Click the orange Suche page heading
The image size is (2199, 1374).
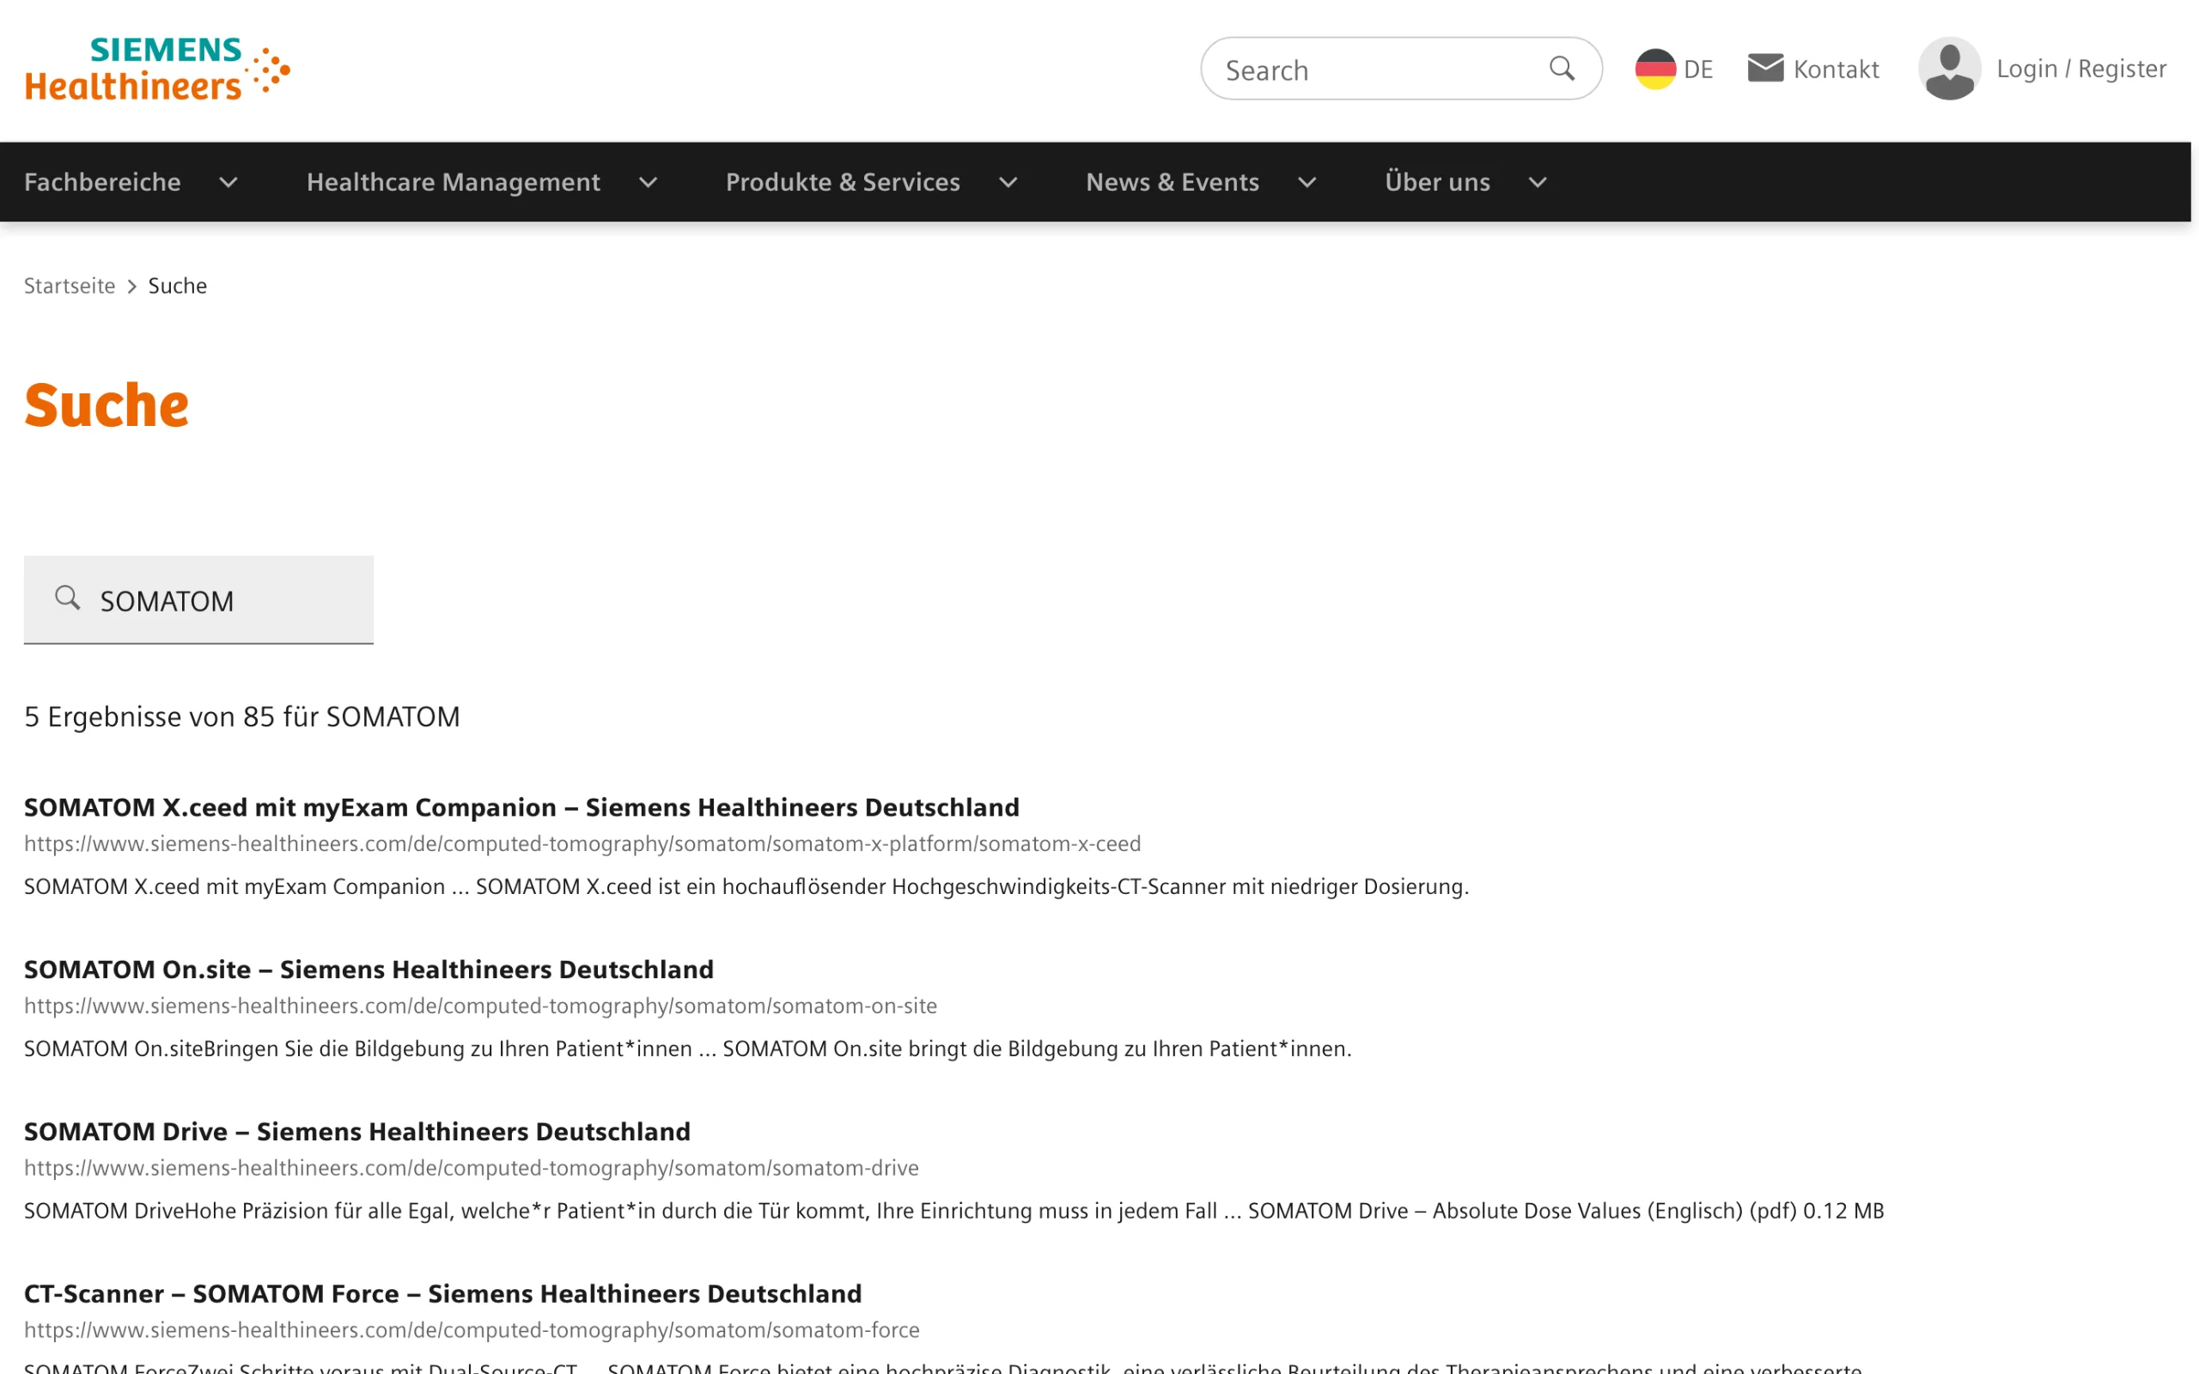107,404
